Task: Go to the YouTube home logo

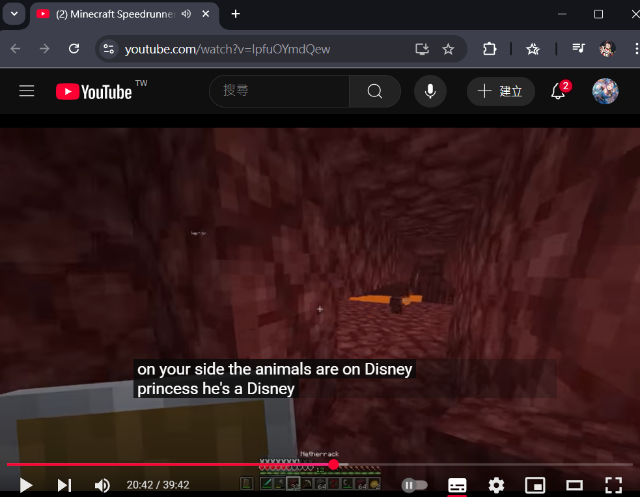Action: tap(94, 91)
